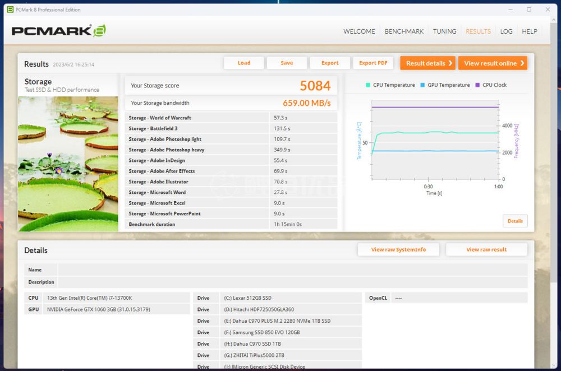Click View result online

coord(493,63)
